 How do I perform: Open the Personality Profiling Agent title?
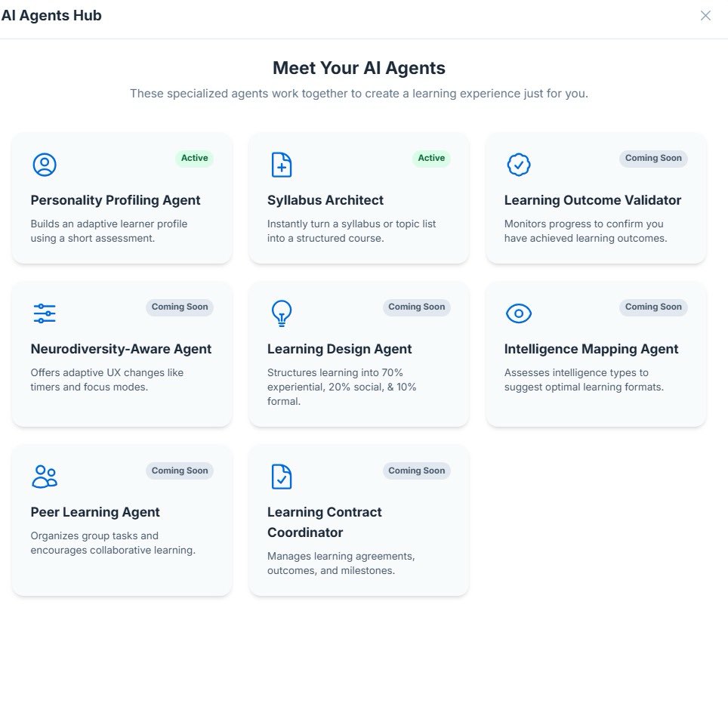coord(116,200)
